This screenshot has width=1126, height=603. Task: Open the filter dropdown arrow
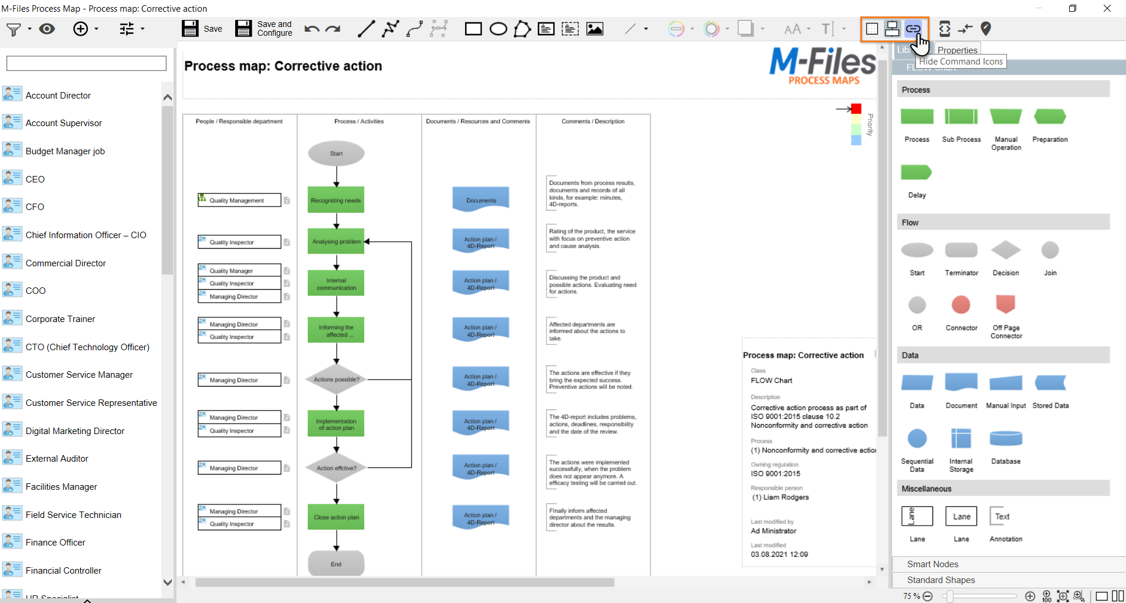(x=29, y=29)
